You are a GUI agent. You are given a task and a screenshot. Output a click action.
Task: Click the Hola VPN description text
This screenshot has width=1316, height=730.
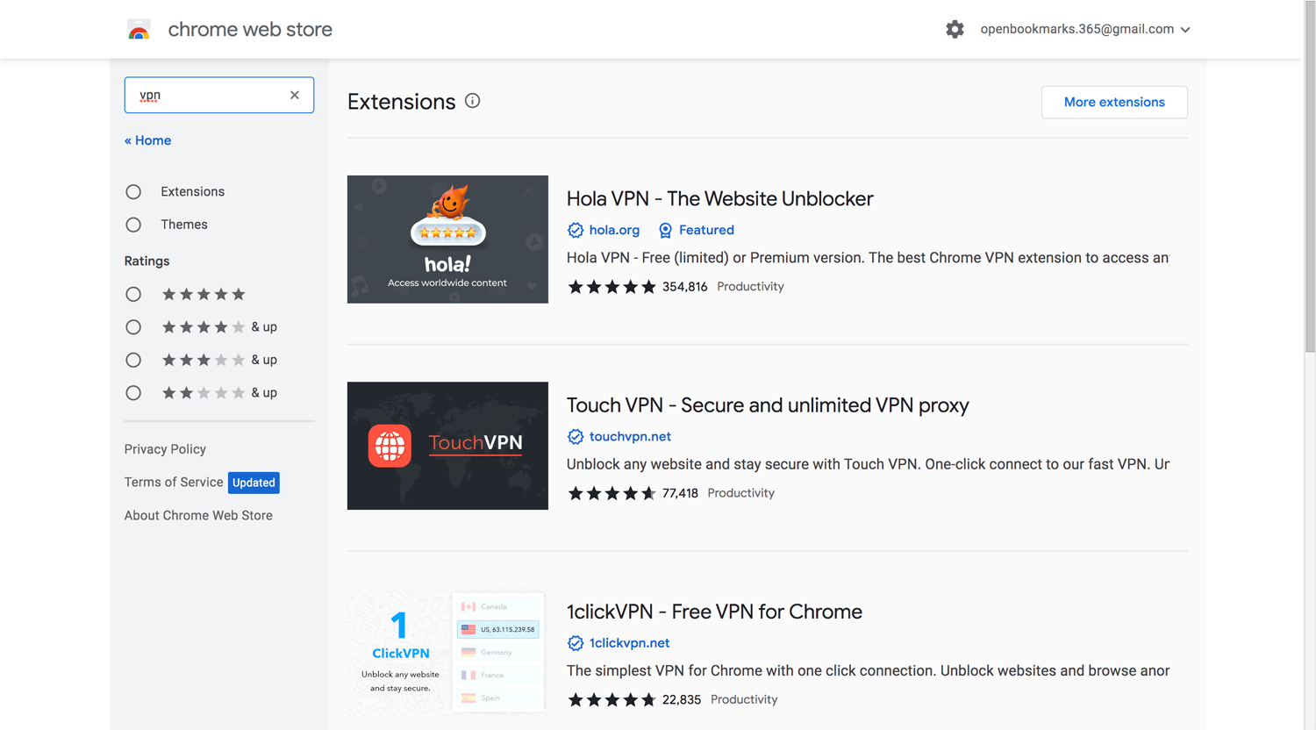[868, 258]
